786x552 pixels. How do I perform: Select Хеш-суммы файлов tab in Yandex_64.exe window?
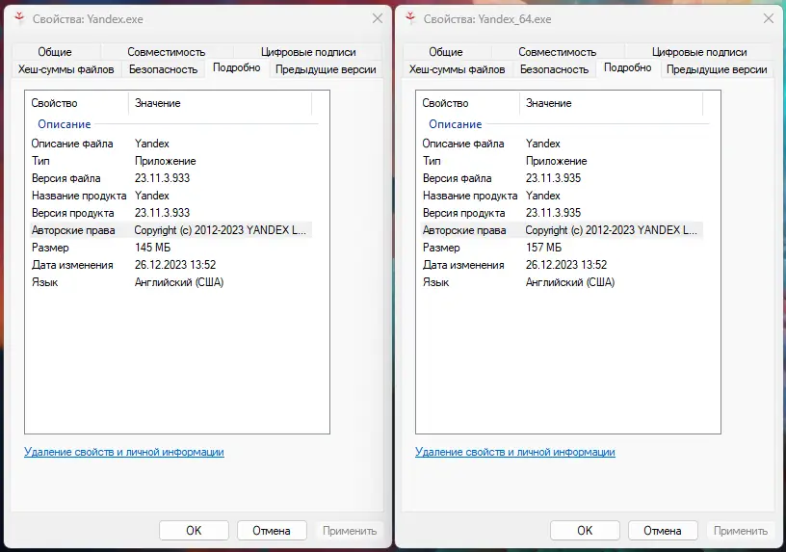(457, 69)
